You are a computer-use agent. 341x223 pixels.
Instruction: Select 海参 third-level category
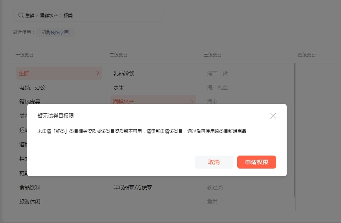212,101
